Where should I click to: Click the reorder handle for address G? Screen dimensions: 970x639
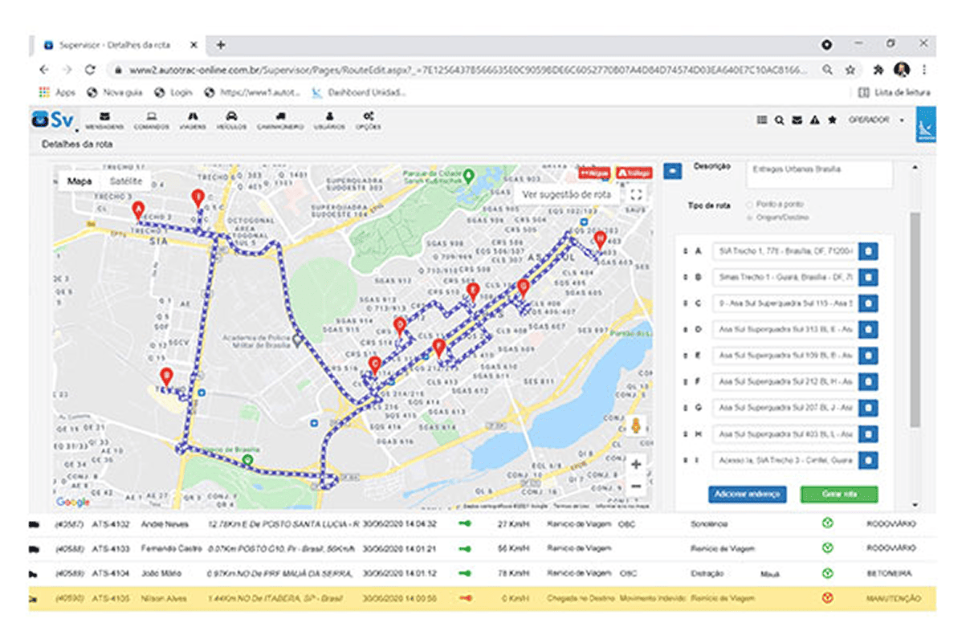(685, 408)
